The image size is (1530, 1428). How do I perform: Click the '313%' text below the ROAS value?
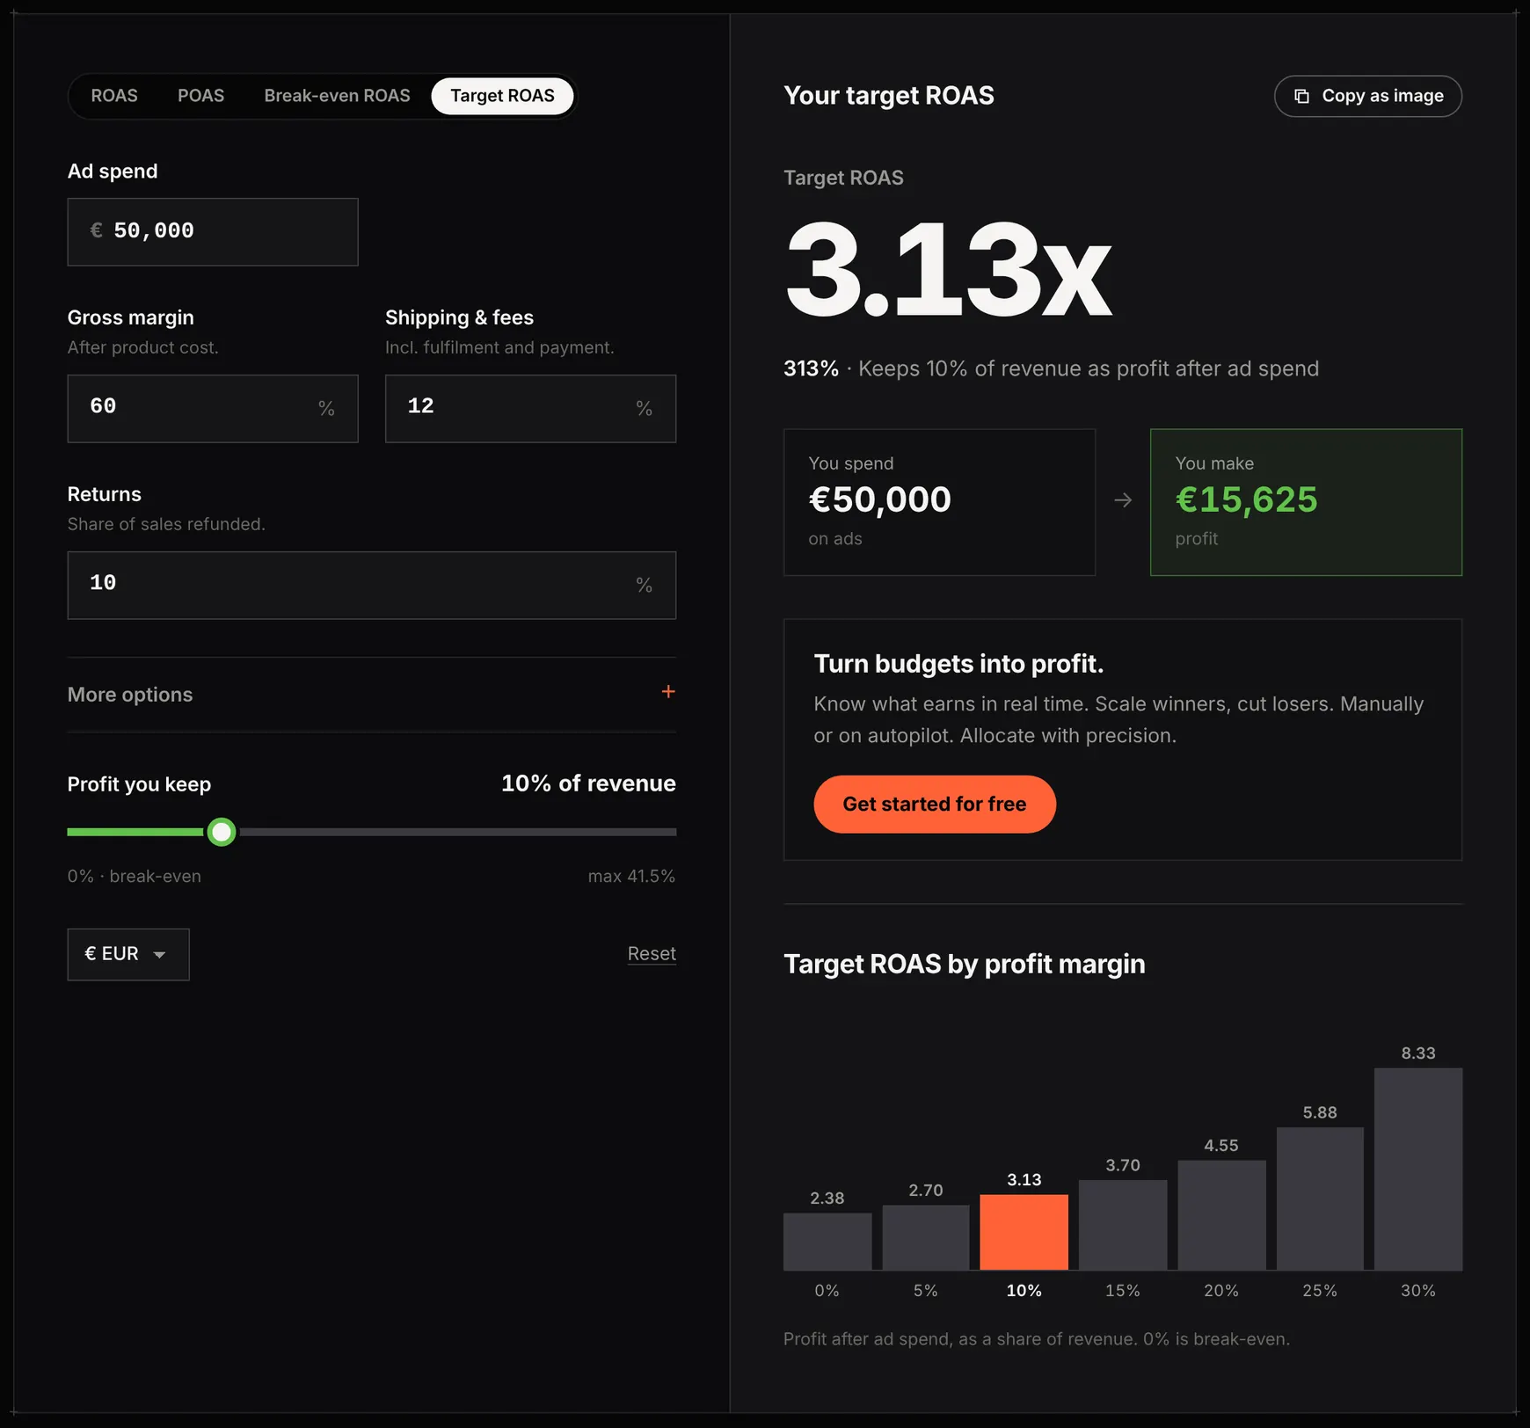point(811,368)
